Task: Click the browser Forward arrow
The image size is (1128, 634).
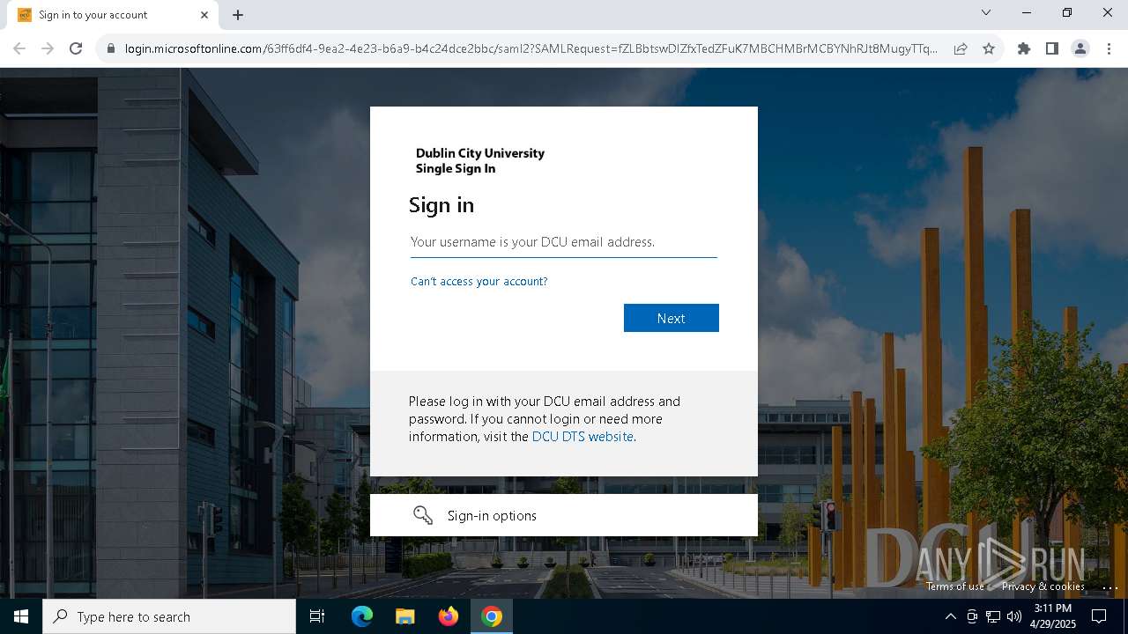Action: (48, 48)
